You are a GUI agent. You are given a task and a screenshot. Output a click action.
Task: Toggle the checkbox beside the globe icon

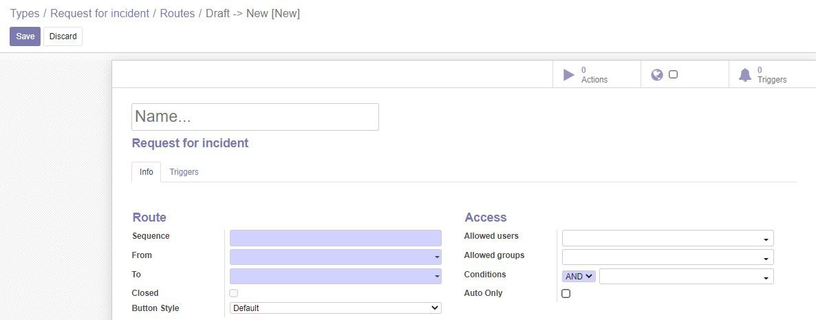coord(673,74)
